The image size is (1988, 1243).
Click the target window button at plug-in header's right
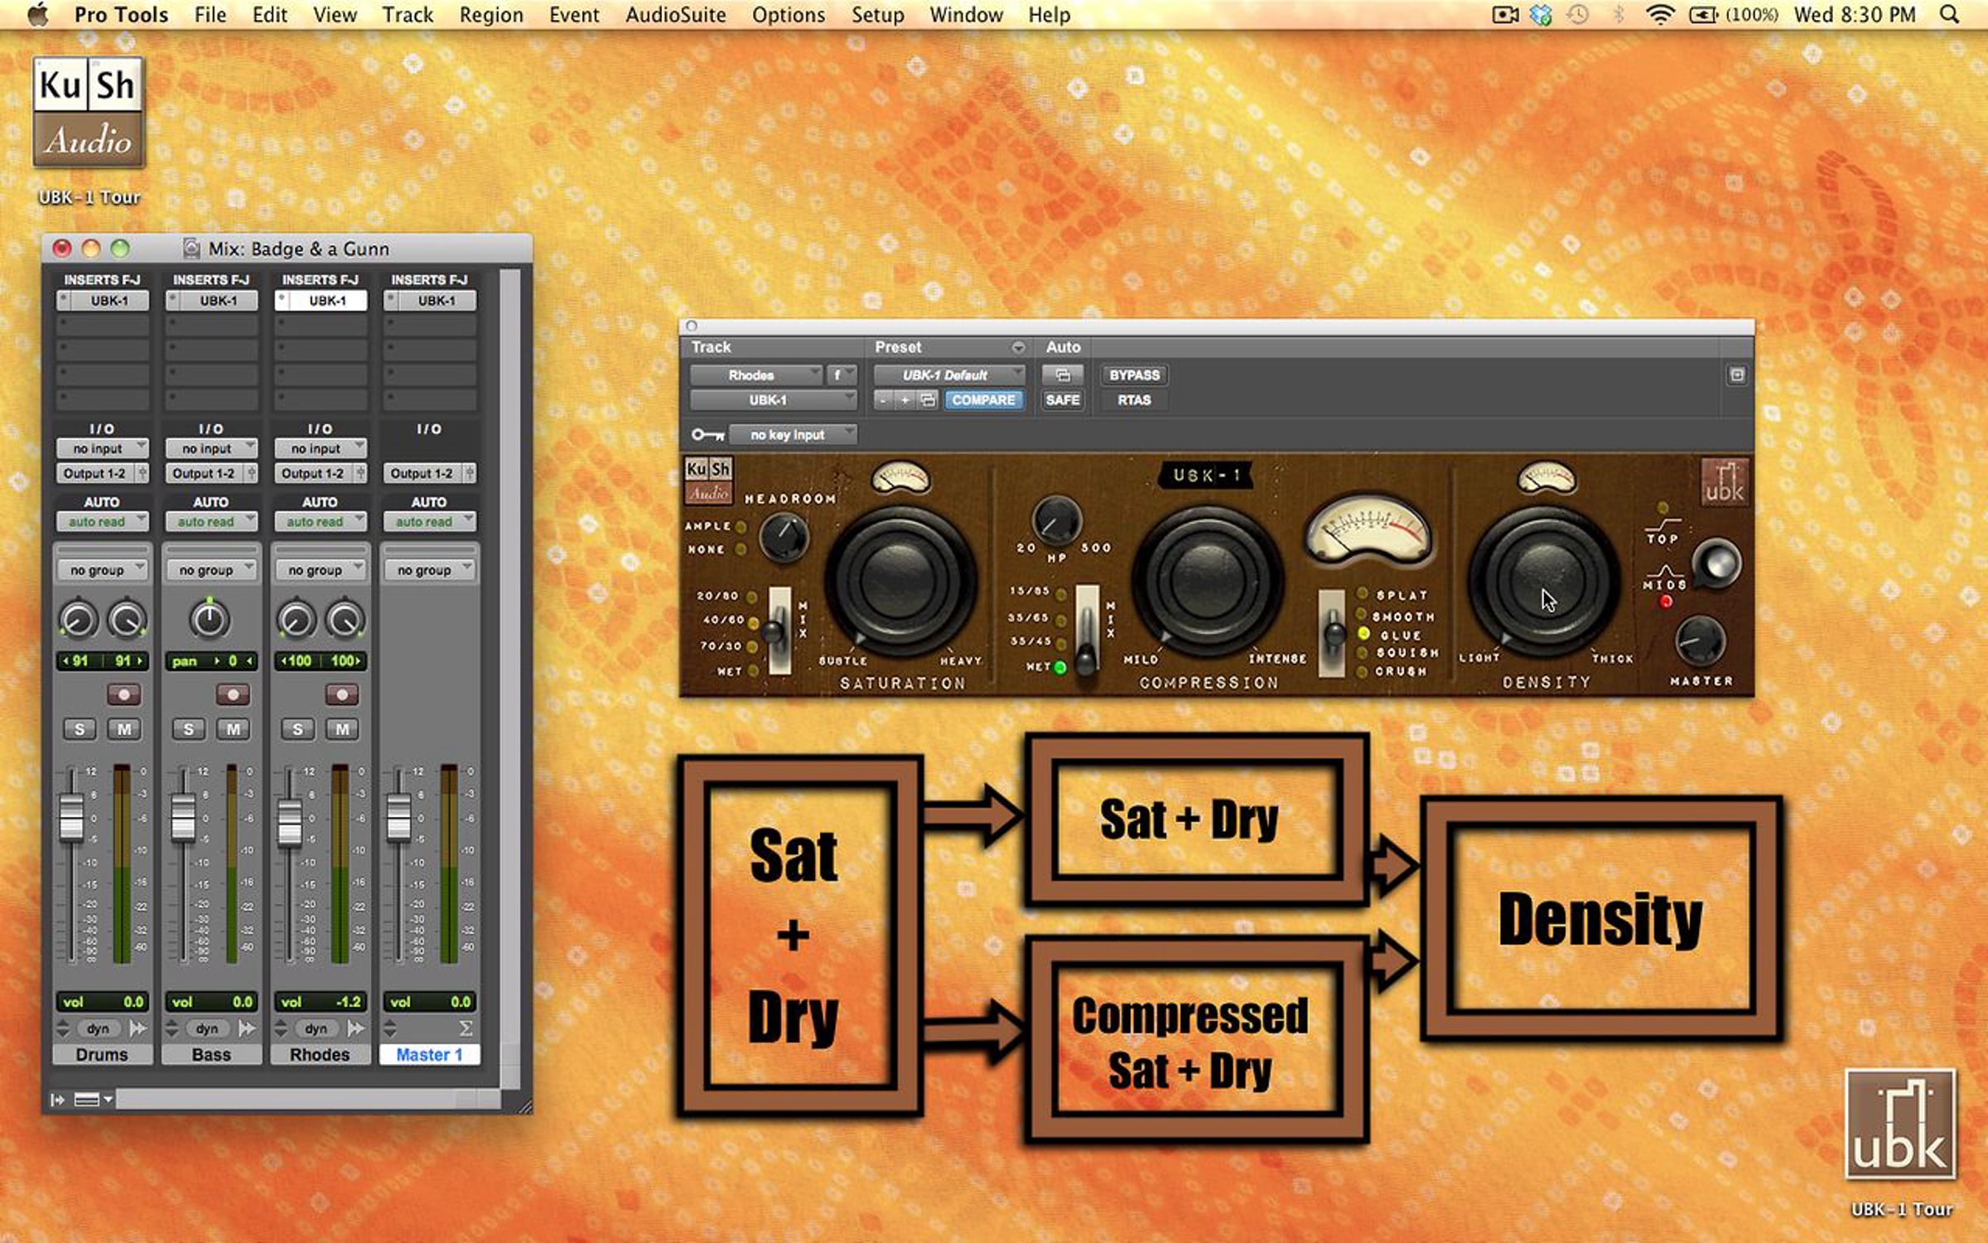(1737, 375)
